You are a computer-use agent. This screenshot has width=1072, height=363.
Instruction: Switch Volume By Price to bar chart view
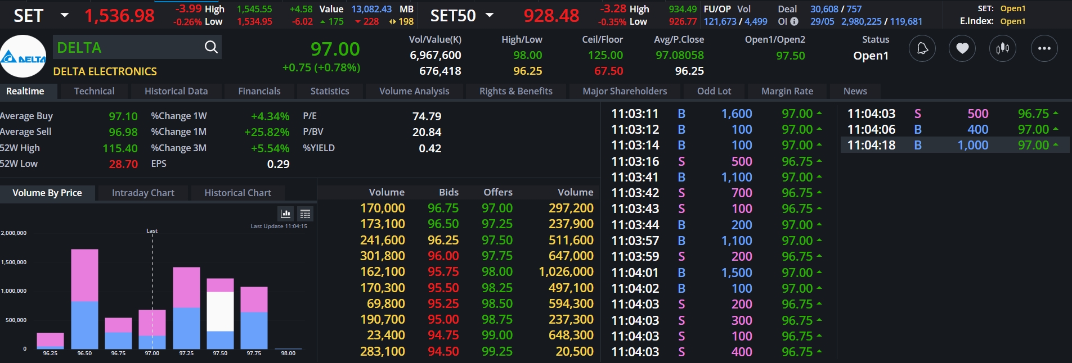(286, 214)
